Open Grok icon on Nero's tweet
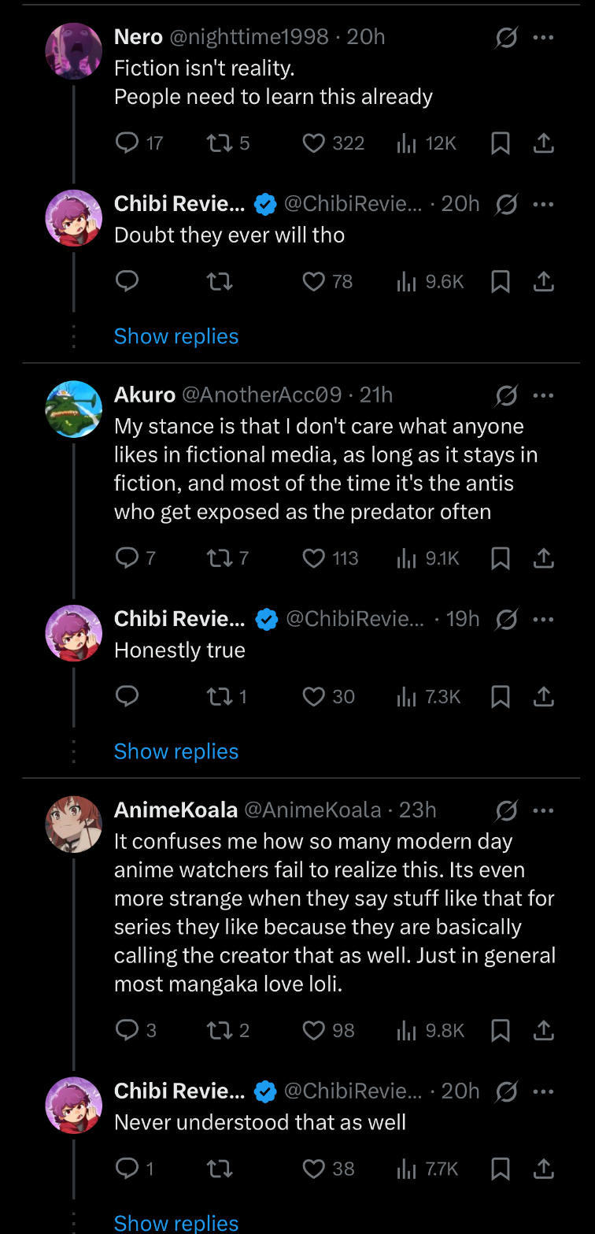This screenshot has height=1234, width=595. (507, 37)
